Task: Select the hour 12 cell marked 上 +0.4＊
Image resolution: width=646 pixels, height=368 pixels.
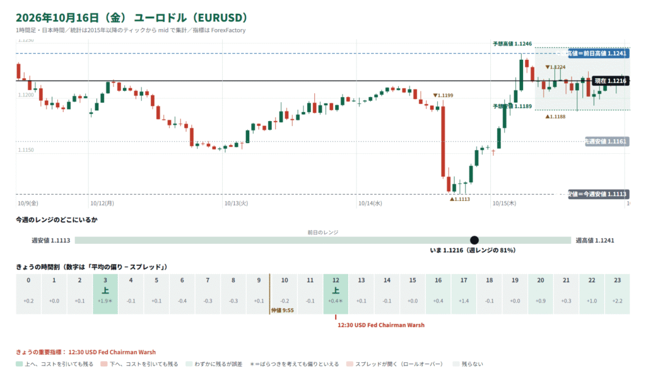Action: point(336,294)
